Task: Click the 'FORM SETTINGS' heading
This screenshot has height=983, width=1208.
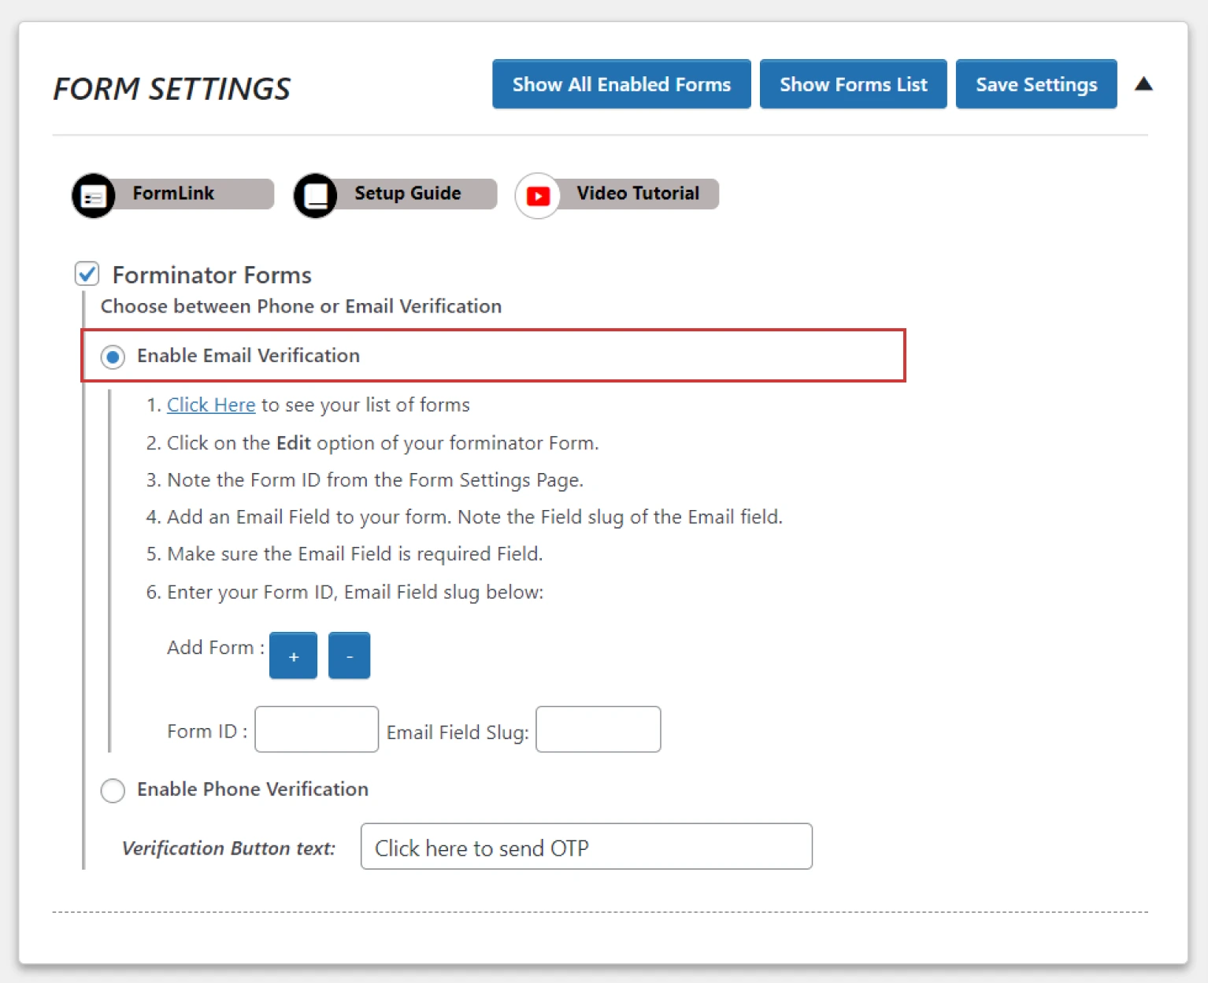Action: coord(172,89)
